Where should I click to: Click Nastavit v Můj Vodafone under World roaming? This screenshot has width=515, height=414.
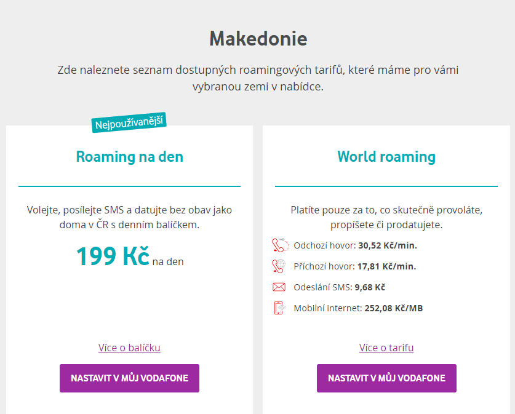coord(386,378)
